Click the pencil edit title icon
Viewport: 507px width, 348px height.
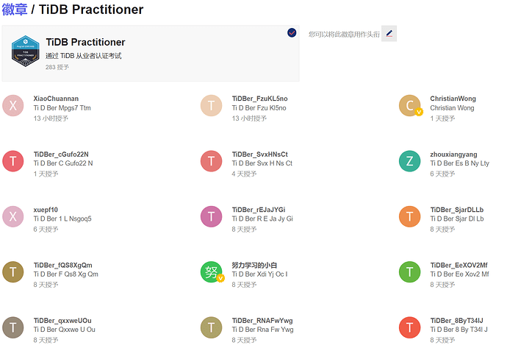coord(389,34)
